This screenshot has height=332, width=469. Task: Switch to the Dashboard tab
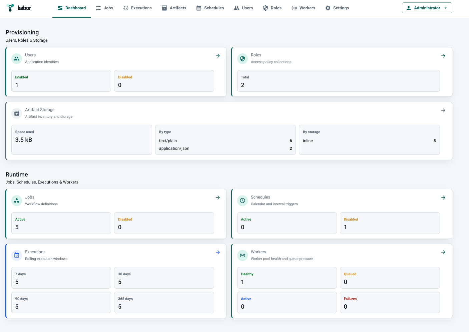(x=71, y=8)
